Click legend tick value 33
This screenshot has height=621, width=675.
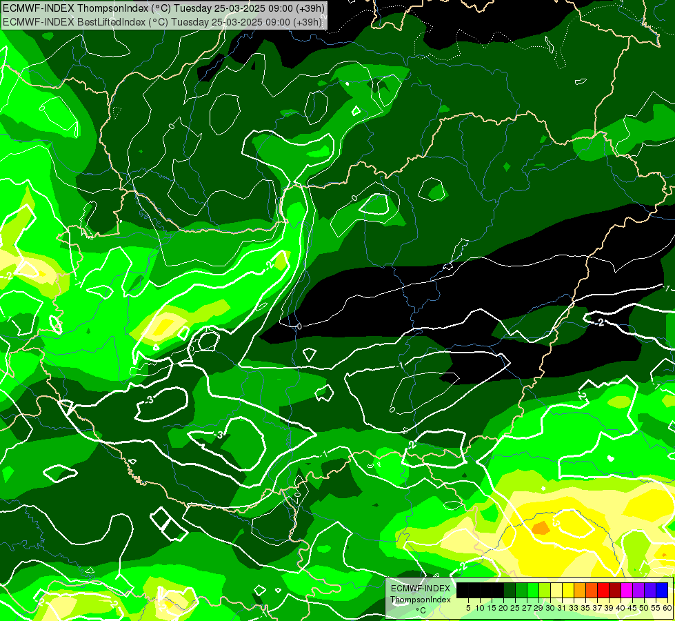click(x=574, y=608)
